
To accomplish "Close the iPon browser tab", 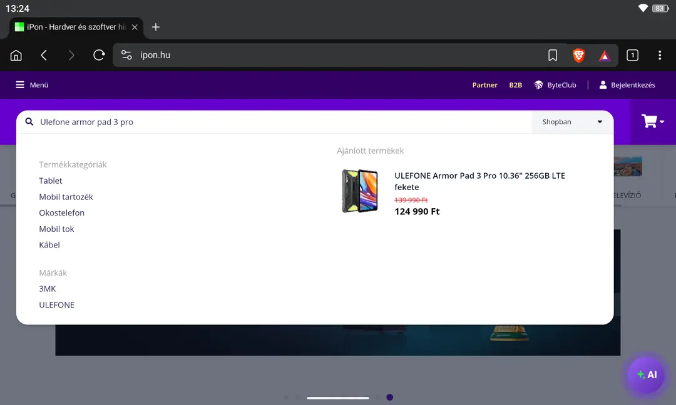I will pos(135,27).
